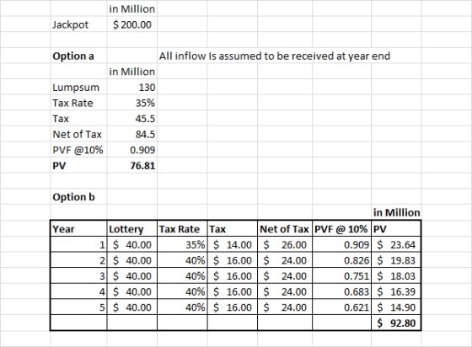Image resolution: width=472 pixels, height=347 pixels.
Task: Select the PVF value 0.826
Action: 341,260
